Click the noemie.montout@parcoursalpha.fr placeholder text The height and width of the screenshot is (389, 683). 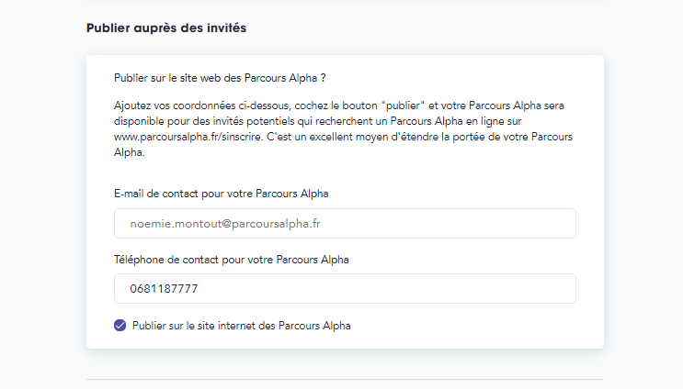(225, 224)
